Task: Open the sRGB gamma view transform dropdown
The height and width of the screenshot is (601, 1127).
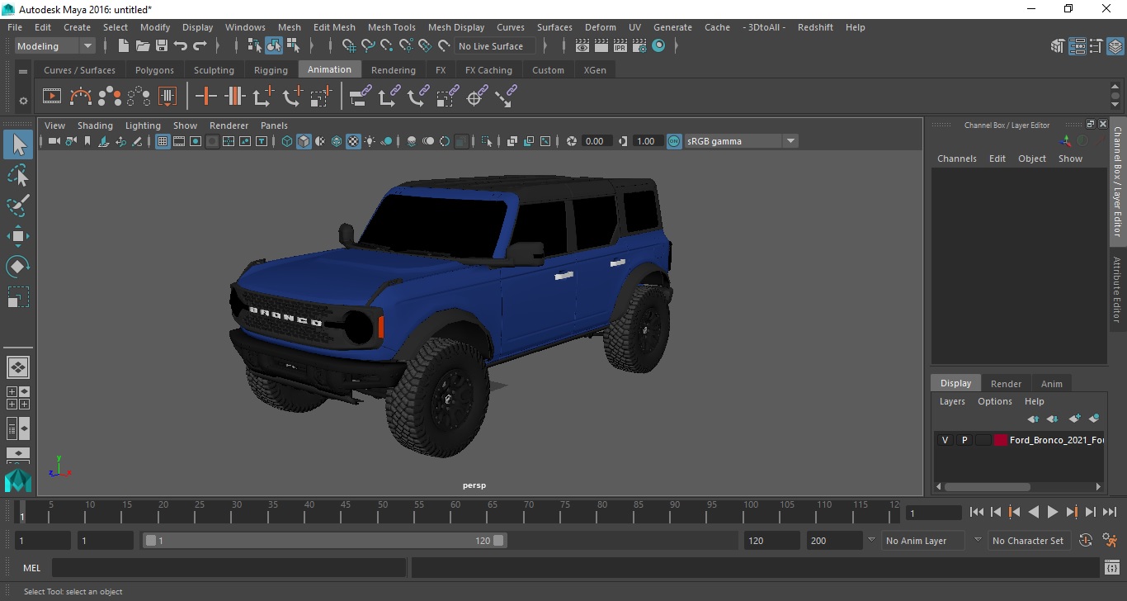Action: 741,141
